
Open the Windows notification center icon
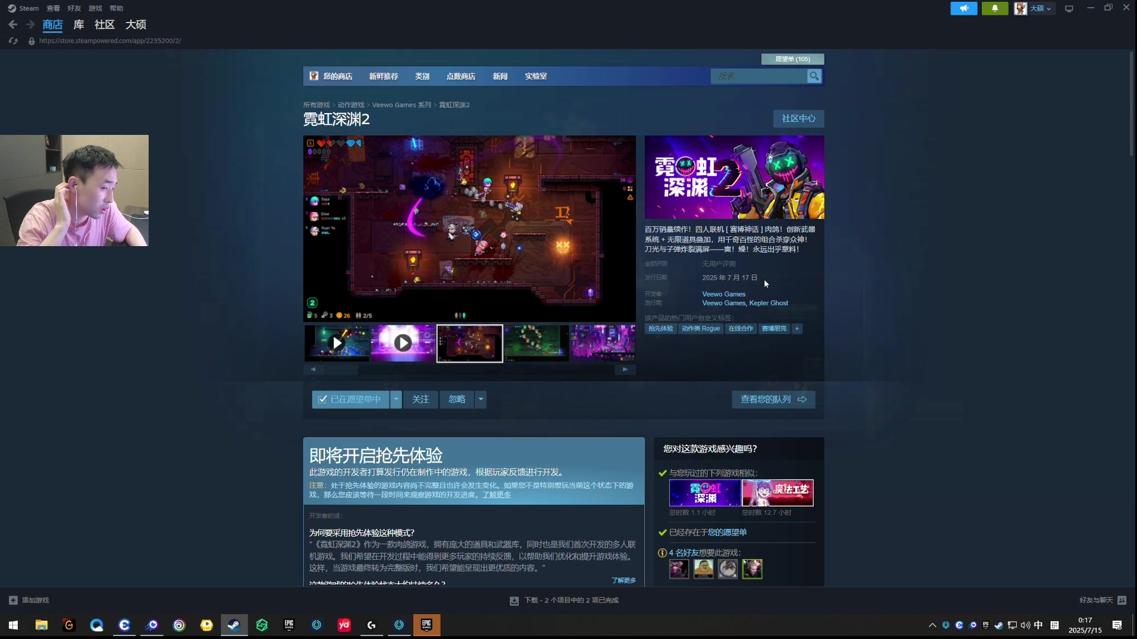tap(1117, 625)
